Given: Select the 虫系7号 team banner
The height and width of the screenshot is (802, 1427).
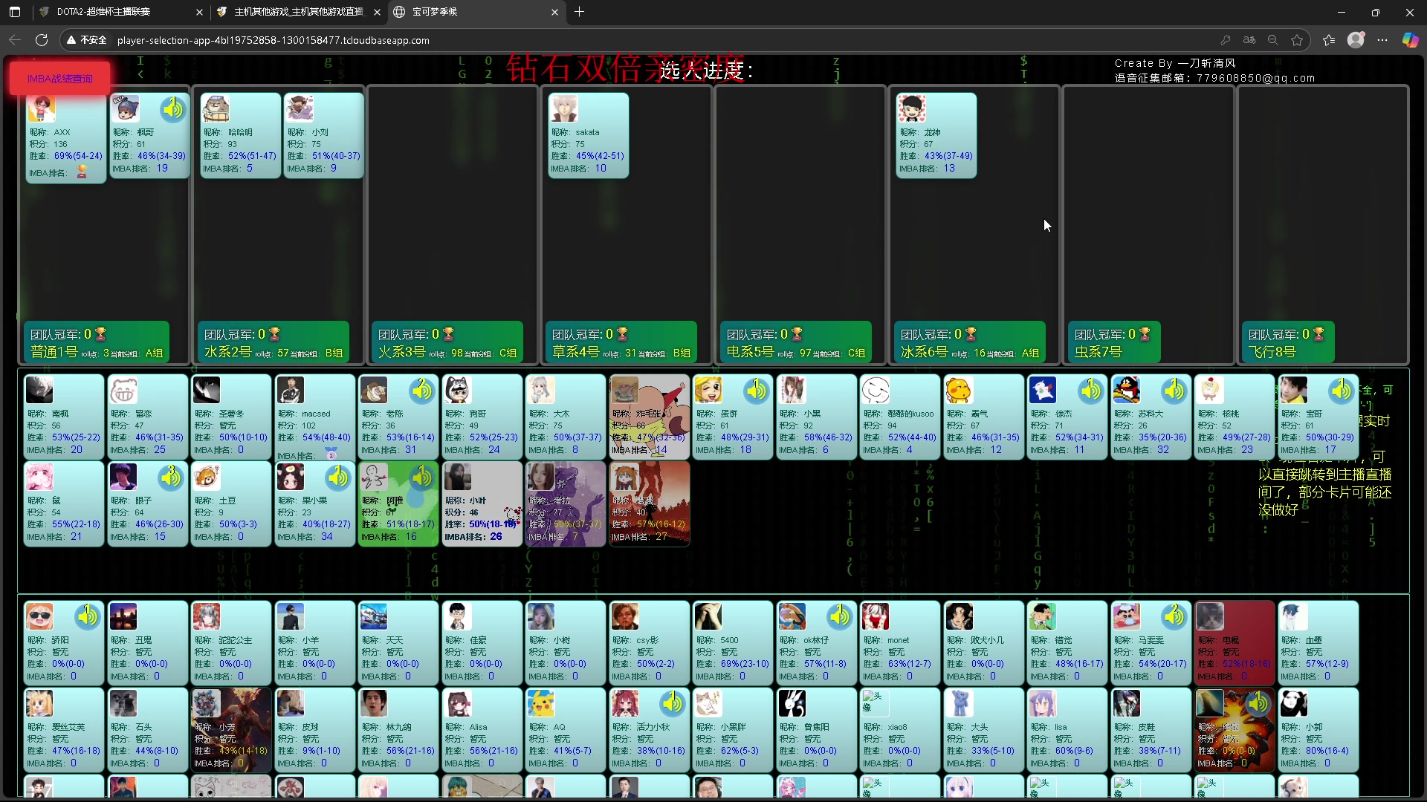Looking at the screenshot, I should [x=1114, y=343].
